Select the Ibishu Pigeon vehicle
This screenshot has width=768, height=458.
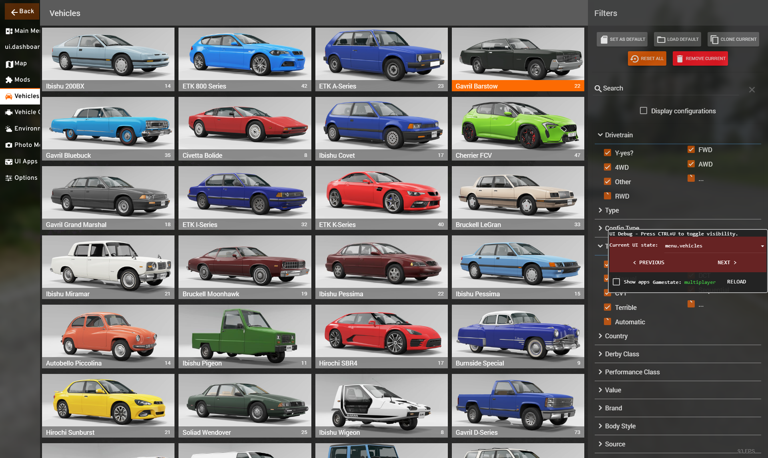coord(245,336)
